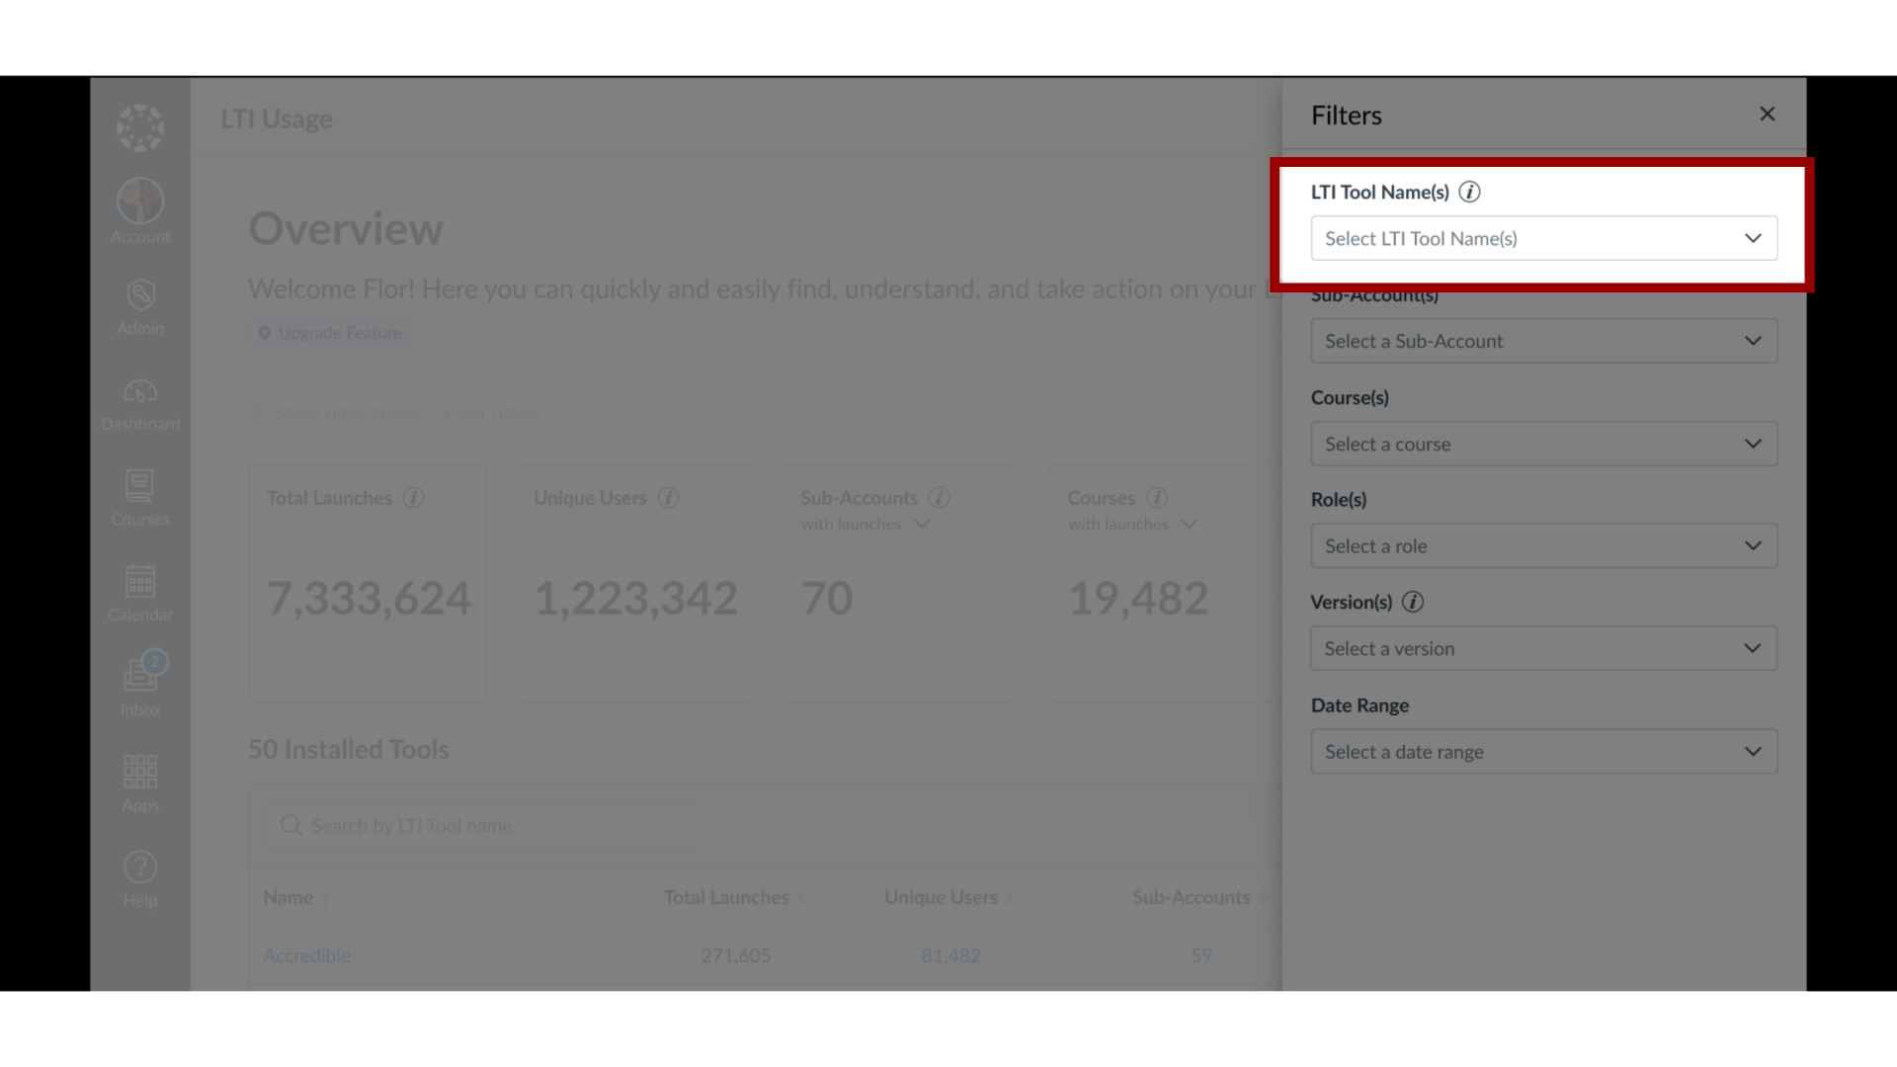Click the Role(s) label
Screen dimensions: 1897x1067
[1338, 500]
